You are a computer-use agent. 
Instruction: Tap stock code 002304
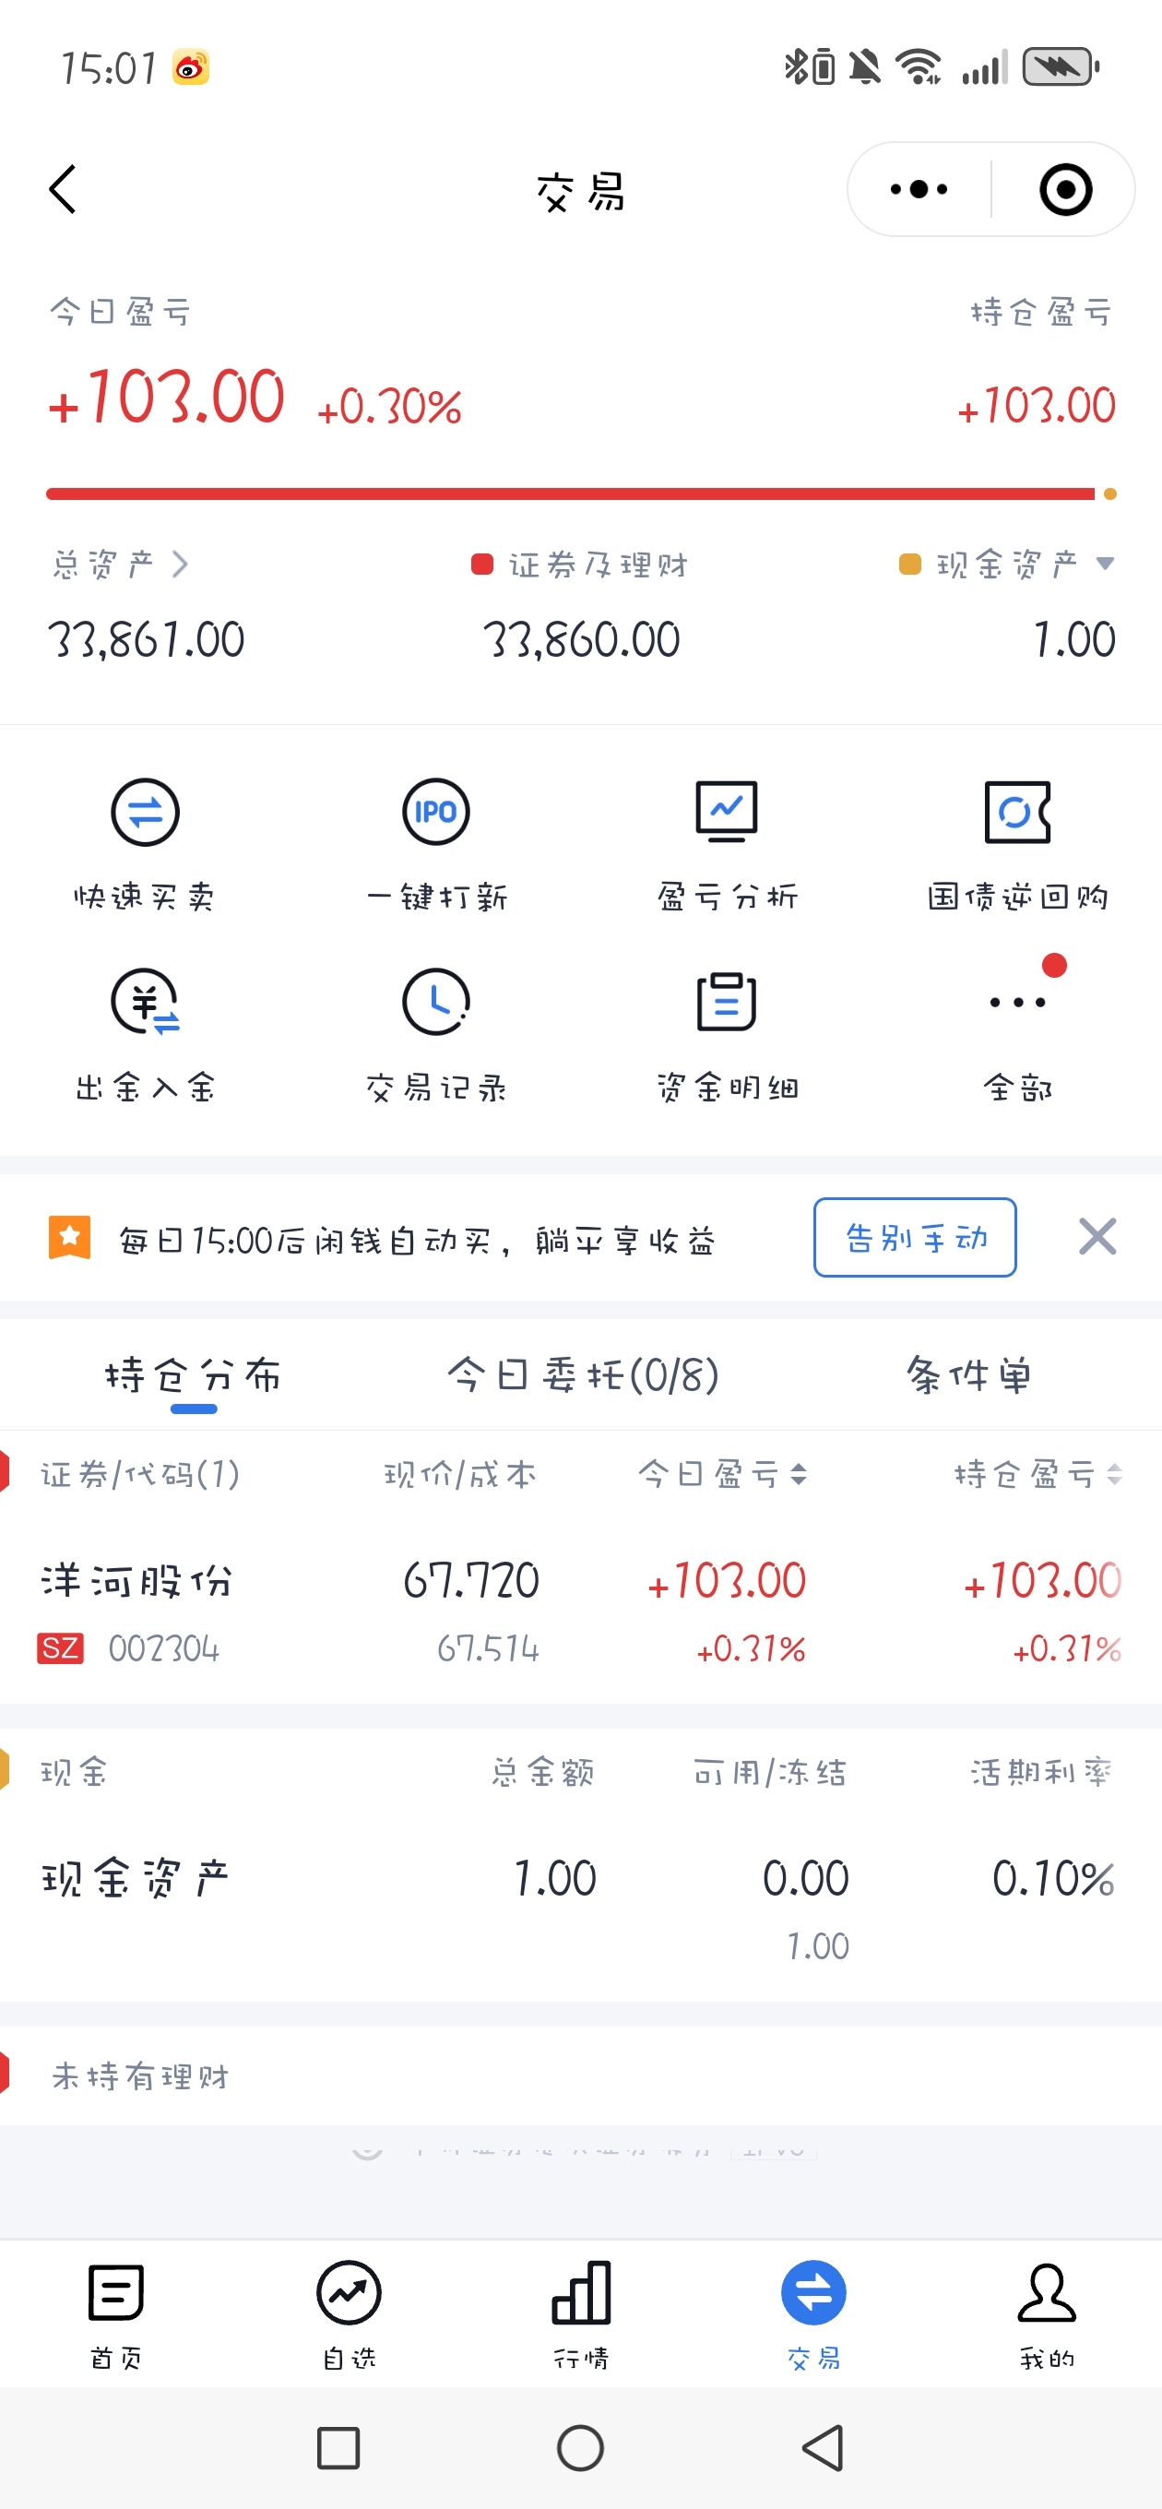click(163, 1648)
